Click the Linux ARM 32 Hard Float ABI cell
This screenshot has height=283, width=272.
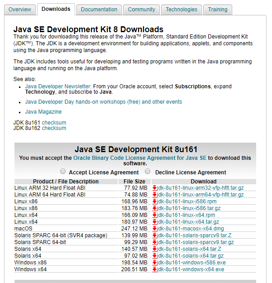tap(66, 188)
